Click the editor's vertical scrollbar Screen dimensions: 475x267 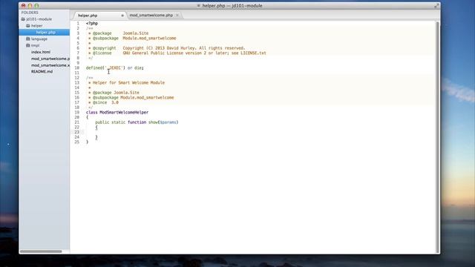[437, 136]
